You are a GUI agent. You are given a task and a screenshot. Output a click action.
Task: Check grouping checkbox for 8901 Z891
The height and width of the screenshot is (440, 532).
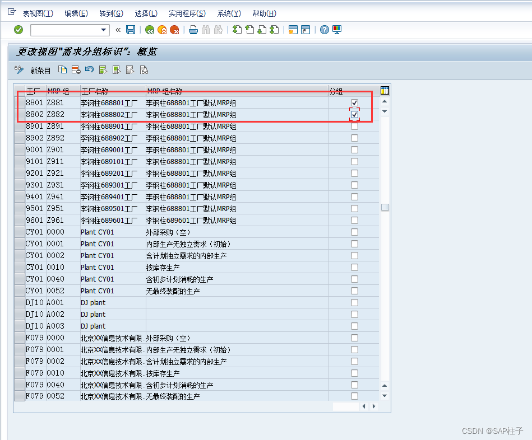pyautogui.click(x=354, y=127)
